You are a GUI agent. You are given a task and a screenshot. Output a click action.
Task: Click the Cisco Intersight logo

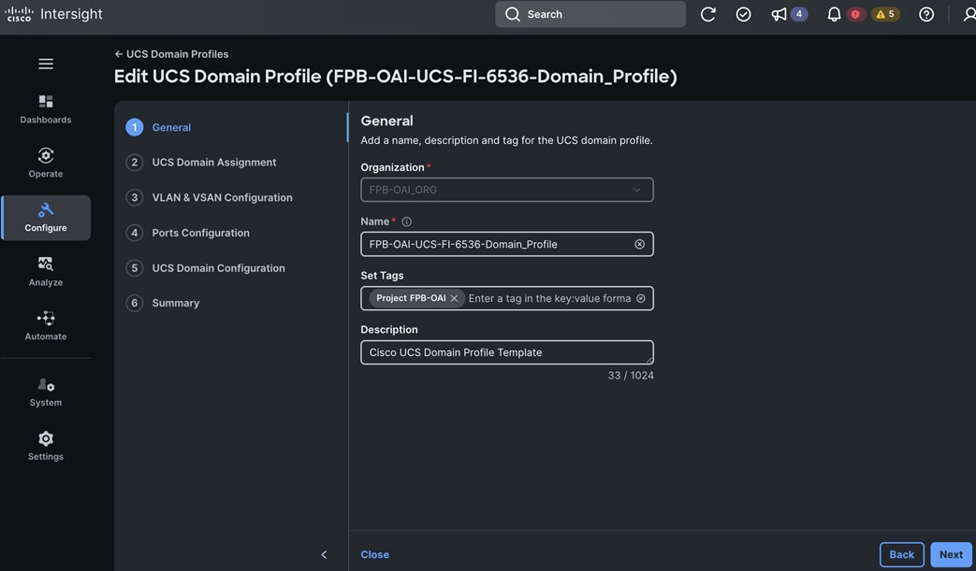[53, 14]
